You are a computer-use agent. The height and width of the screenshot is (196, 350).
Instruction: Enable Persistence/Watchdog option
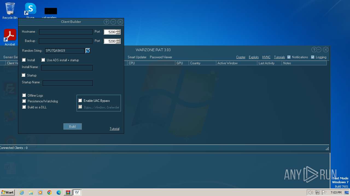(24, 101)
